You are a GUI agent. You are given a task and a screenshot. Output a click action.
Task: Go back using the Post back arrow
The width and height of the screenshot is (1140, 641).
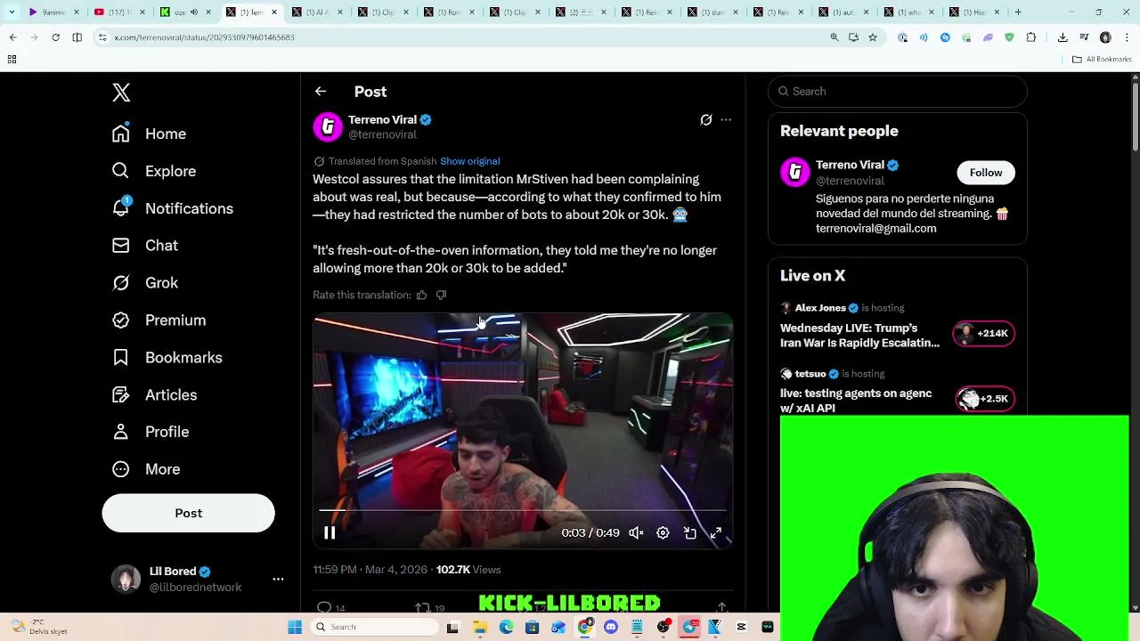point(321,92)
